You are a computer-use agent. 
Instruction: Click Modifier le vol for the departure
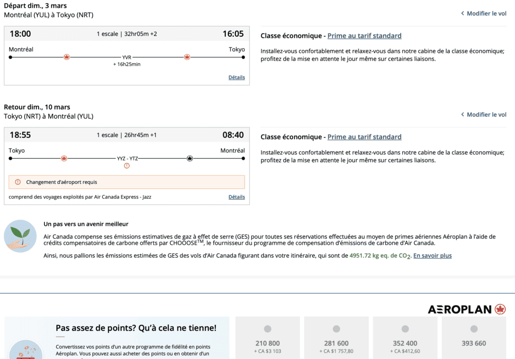tap(484, 14)
